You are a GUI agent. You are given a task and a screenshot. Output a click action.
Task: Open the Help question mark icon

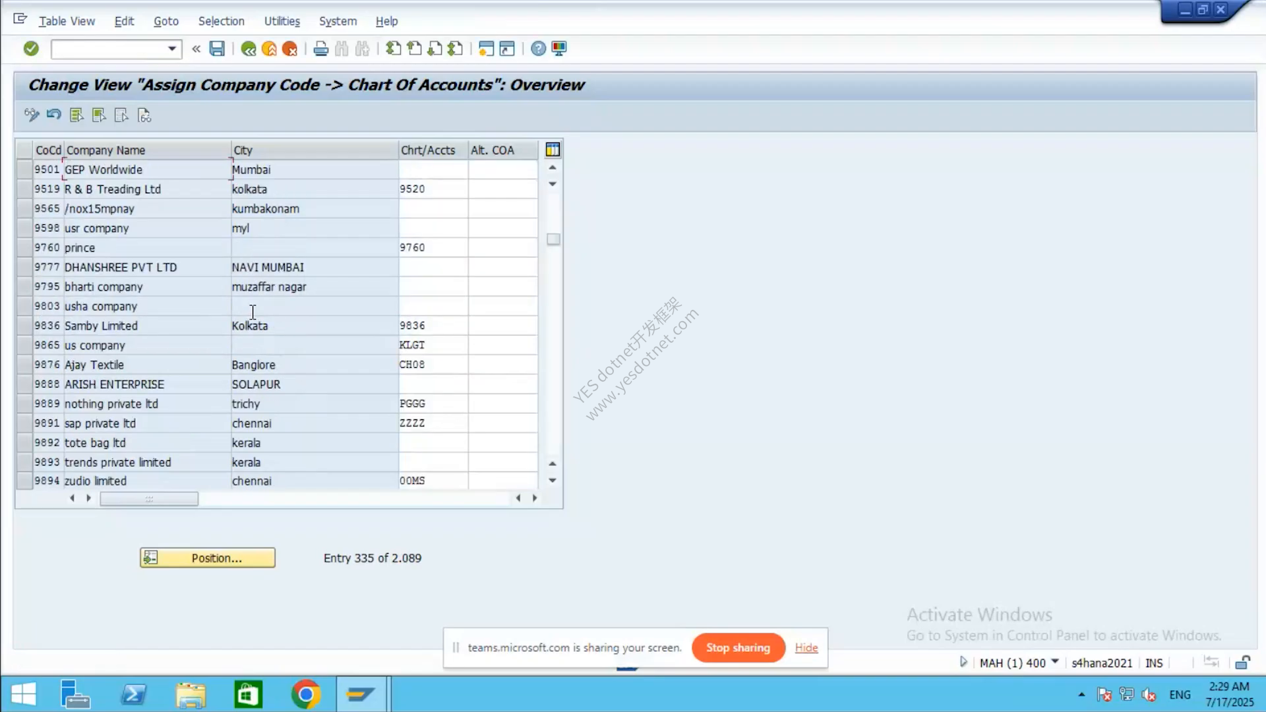538,48
